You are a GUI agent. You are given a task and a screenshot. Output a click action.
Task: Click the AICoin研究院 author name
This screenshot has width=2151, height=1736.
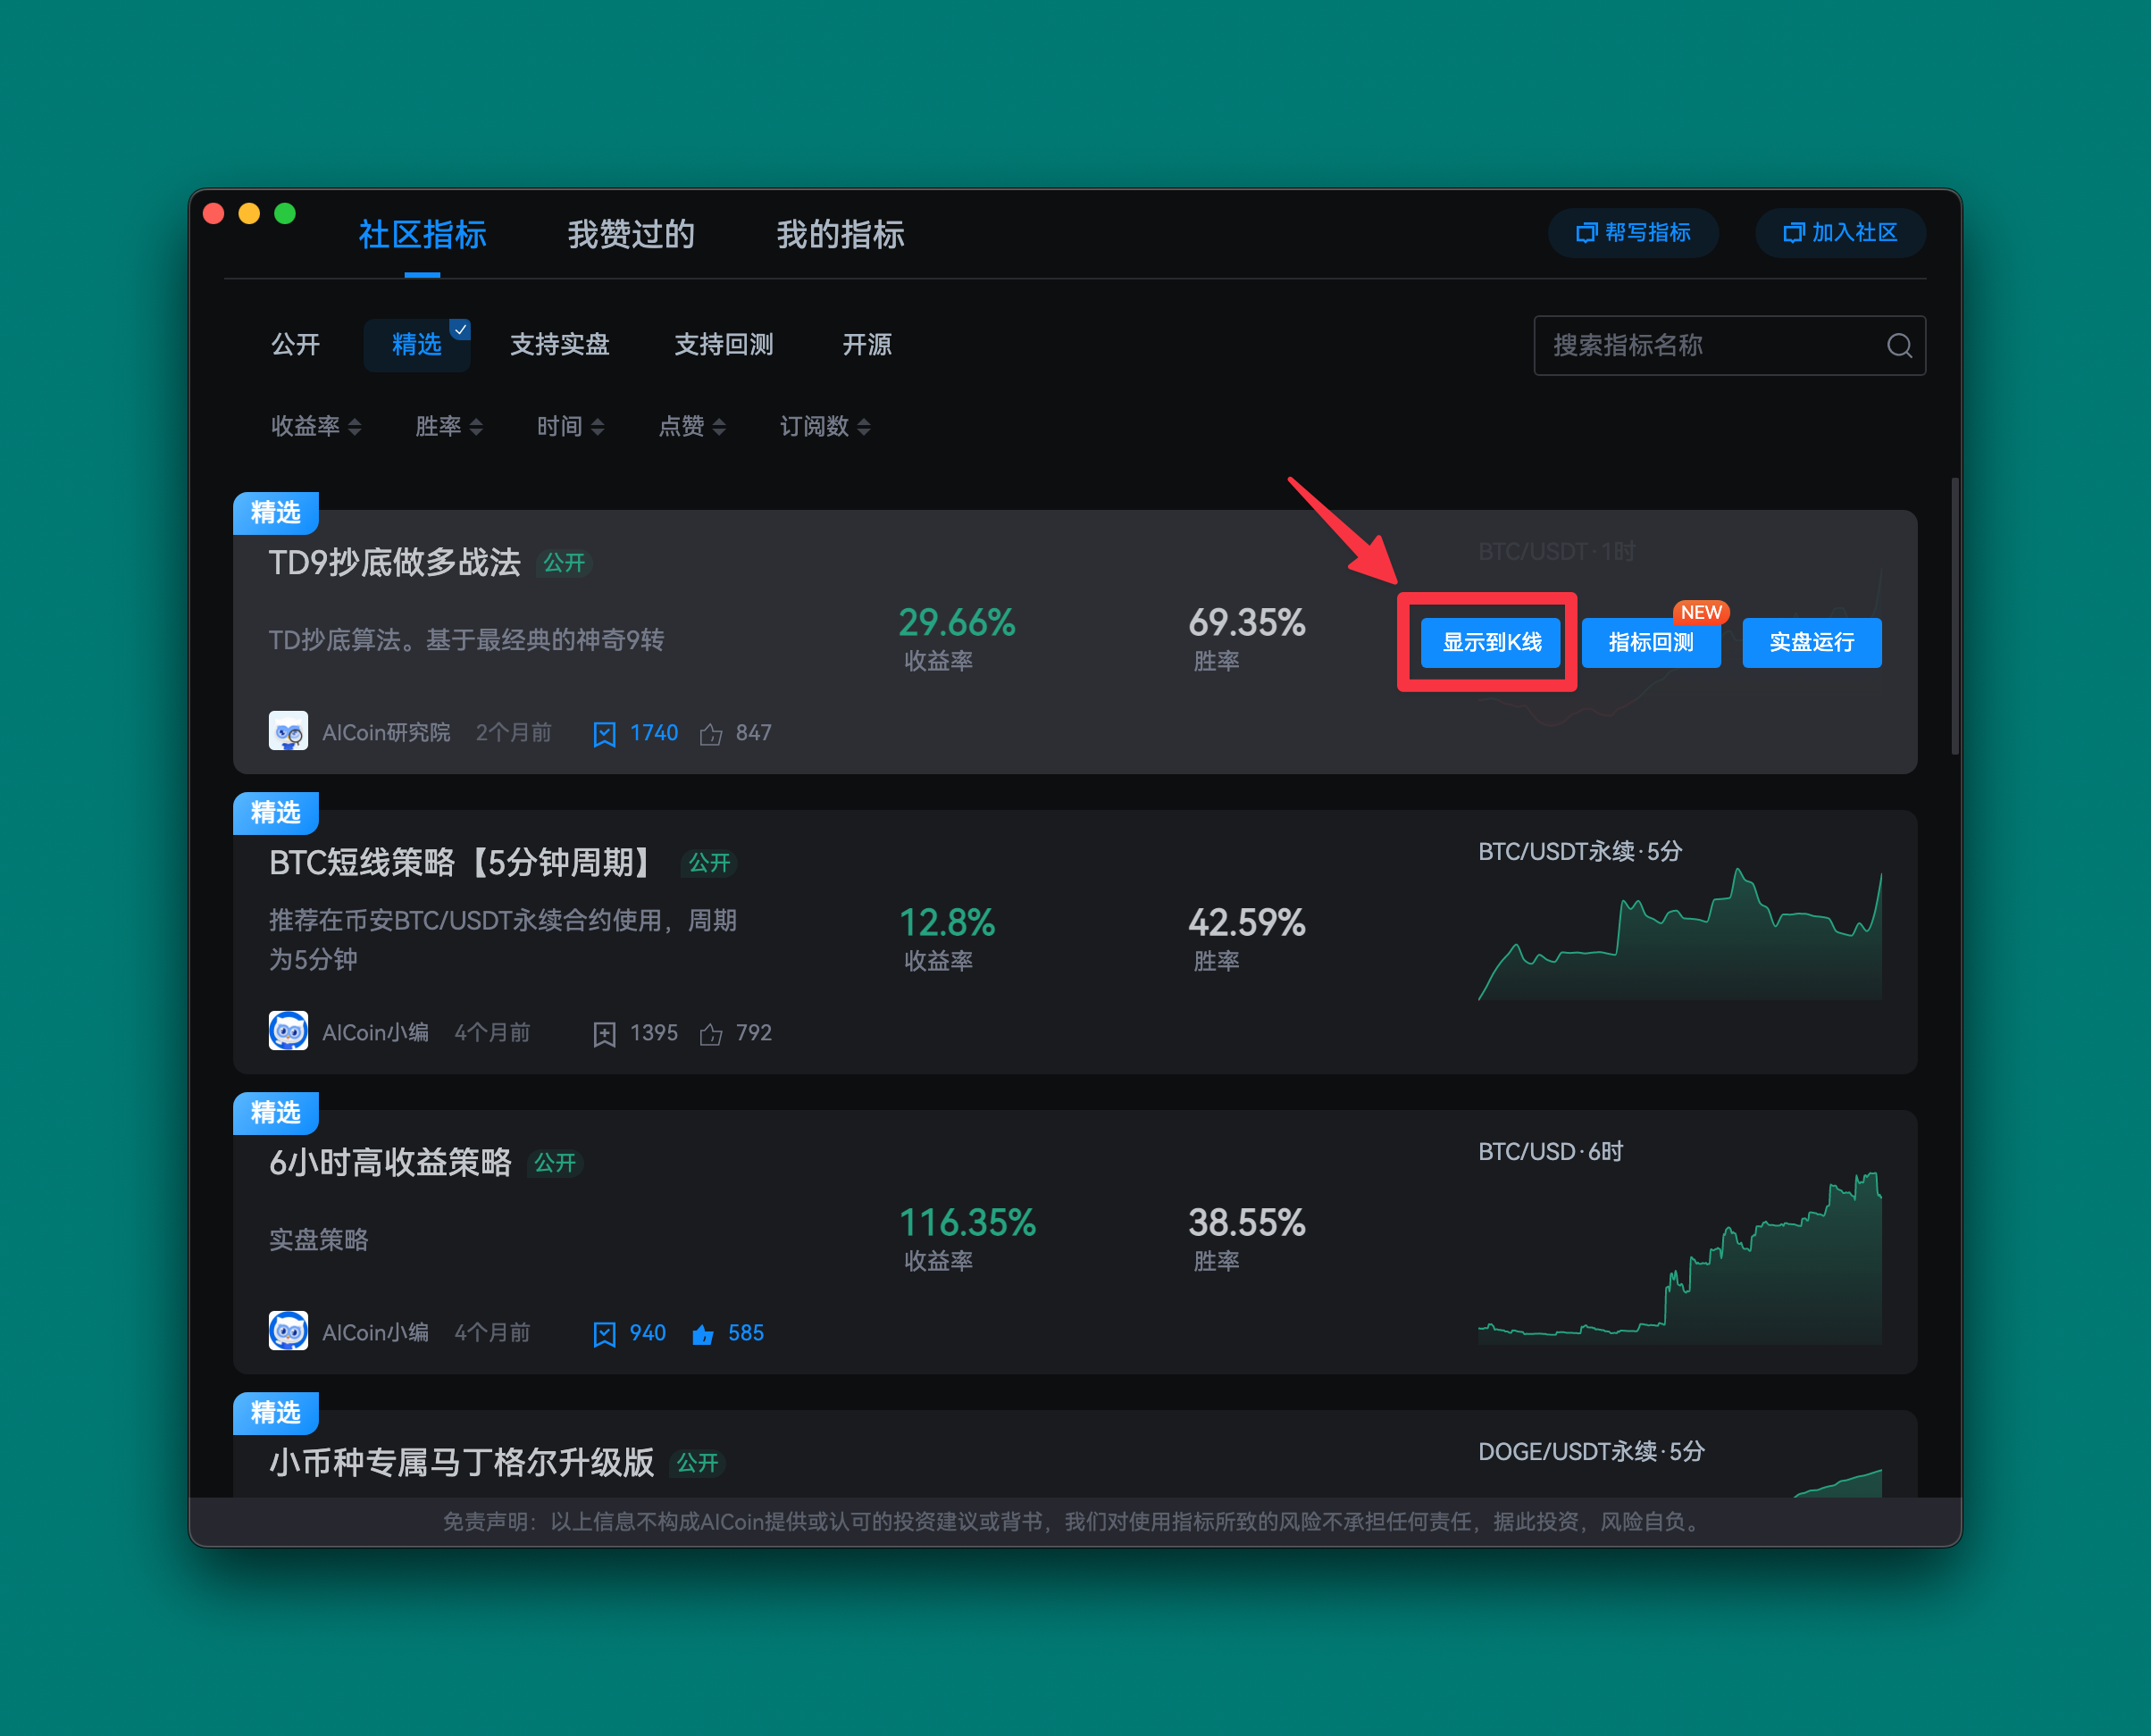click(x=386, y=733)
